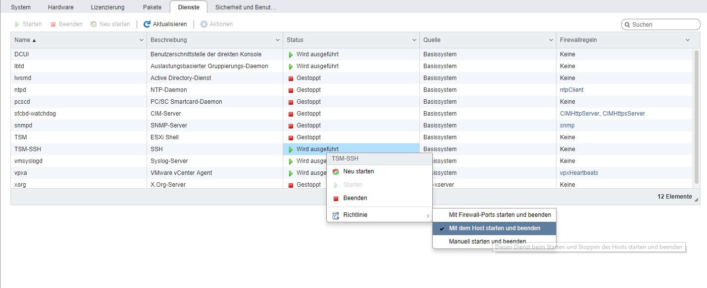The image size is (707, 288).
Task: Open the Status column dropdown arrow
Action: (414, 40)
